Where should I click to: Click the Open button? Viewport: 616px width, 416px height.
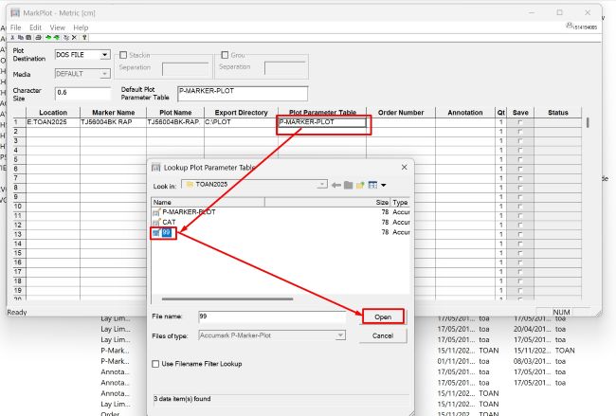382,317
